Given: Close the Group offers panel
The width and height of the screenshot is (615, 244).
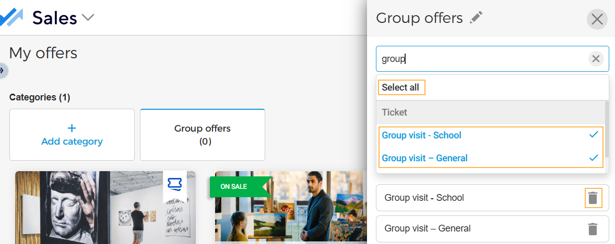Looking at the screenshot, I should click(x=597, y=19).
